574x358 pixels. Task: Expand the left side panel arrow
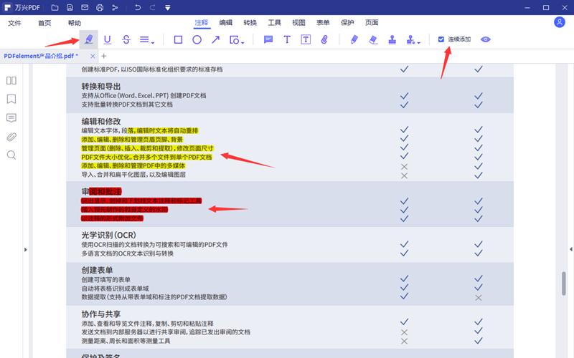[26, 249]
